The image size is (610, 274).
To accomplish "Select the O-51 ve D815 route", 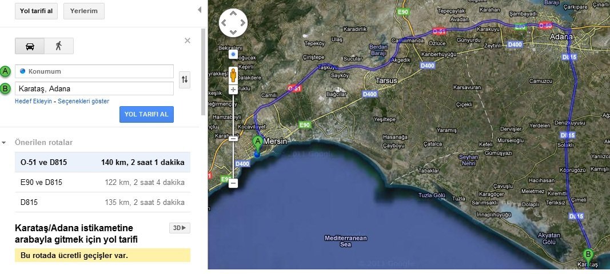I will (103, 162).
